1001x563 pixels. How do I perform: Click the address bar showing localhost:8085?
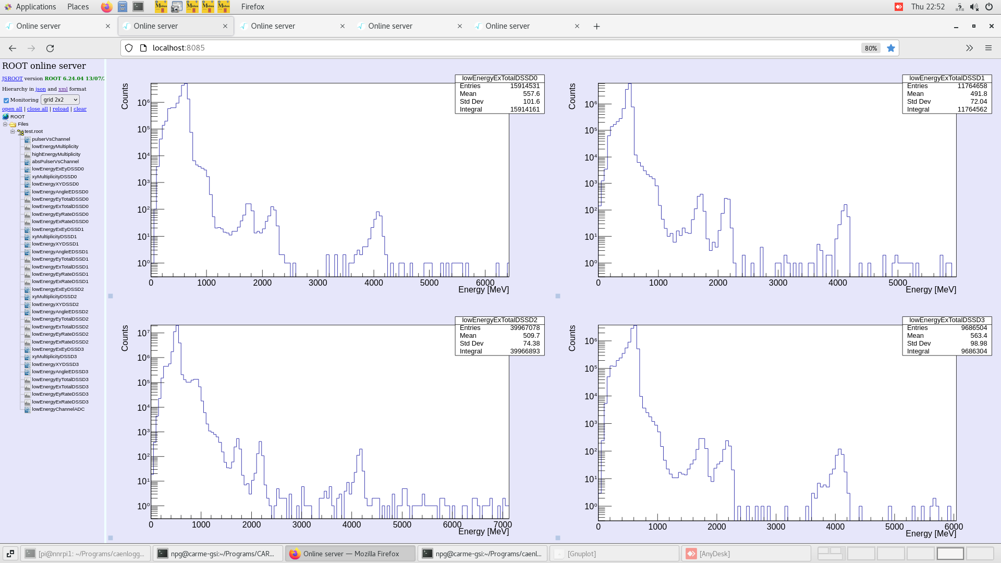pos(178,47)
